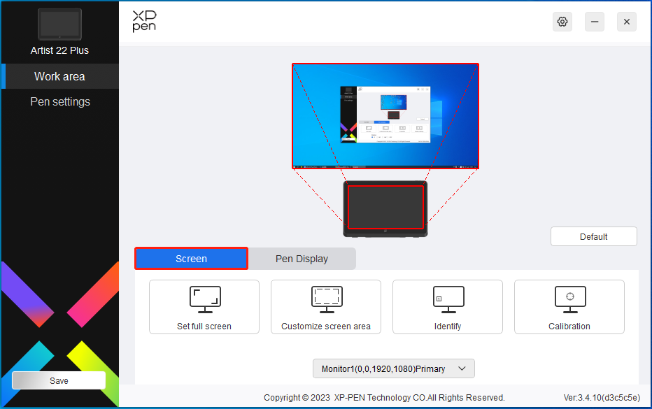
Task: Click the Save button
Action: point(59,380)
